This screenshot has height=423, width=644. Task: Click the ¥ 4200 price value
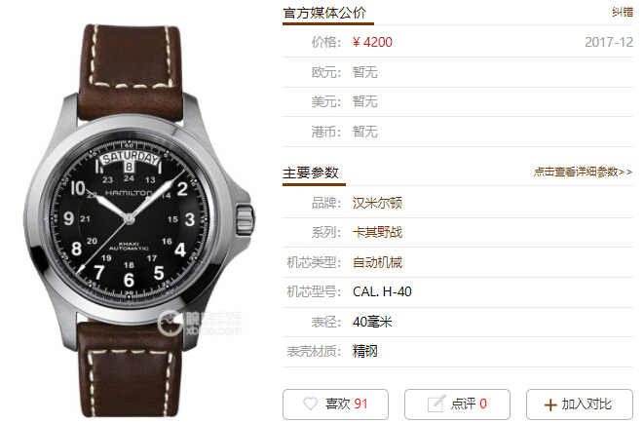click(x=372, y=42)
